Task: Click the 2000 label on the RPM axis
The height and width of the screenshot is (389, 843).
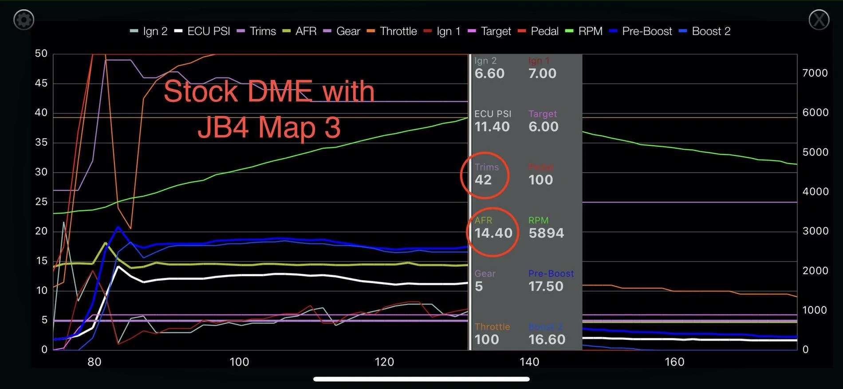Action: pos(815,270)
